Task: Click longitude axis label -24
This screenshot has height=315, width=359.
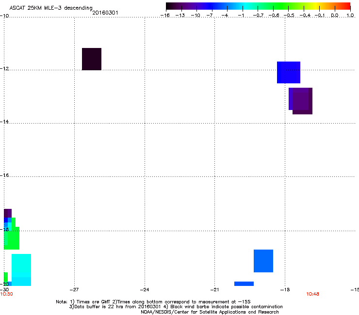Action: (145, 290)
